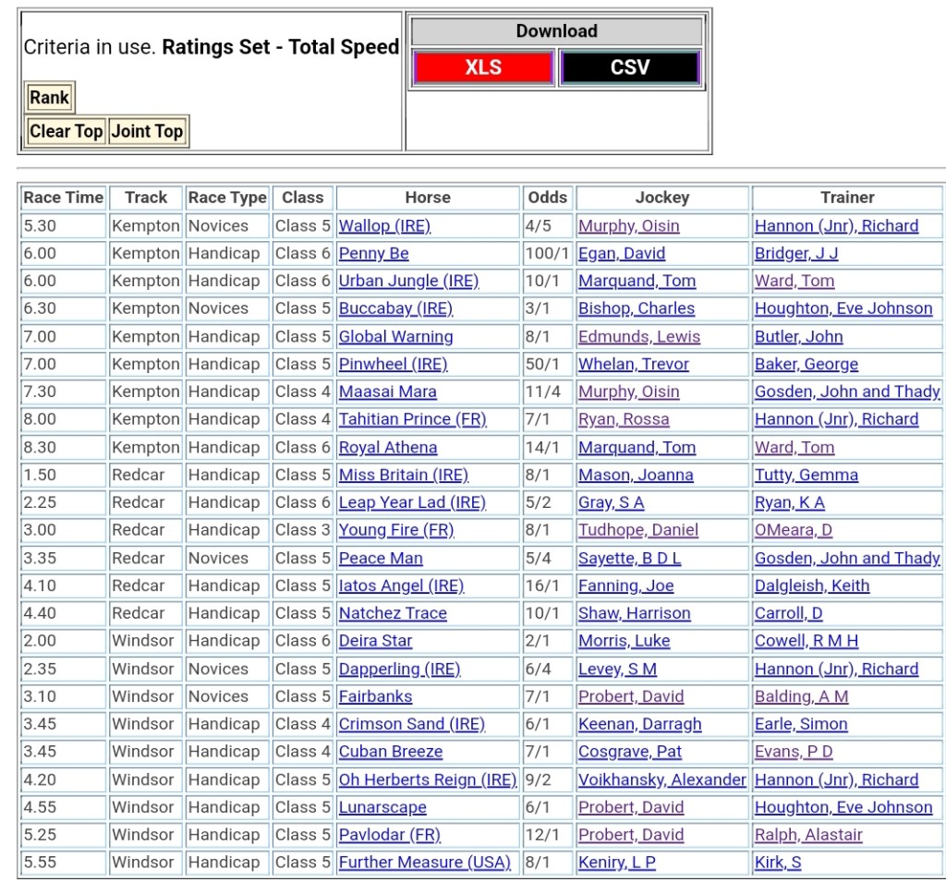Select the Clear Top filter
The height and width of the screenshot is (881, 946).
(66, 131)
